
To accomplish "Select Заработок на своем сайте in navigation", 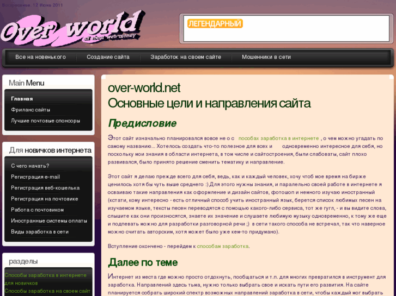I will pos(186,57).
